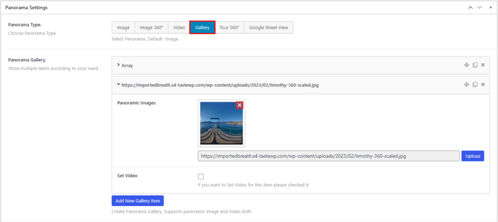Clone the timothy-360-scaled.jpg gallery item
The width and height of the screenshot is (498, 222).
[475, 85]
